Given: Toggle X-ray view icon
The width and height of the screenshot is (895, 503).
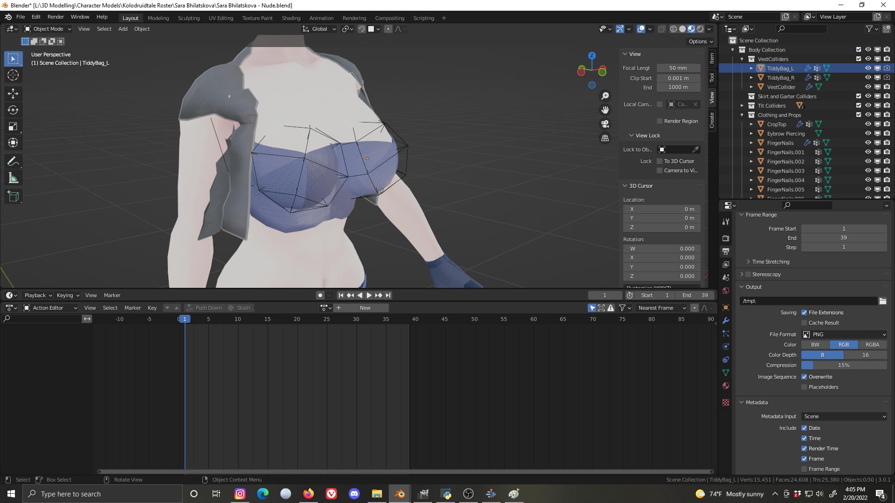Looking at the screenshot, I should 661,29.
